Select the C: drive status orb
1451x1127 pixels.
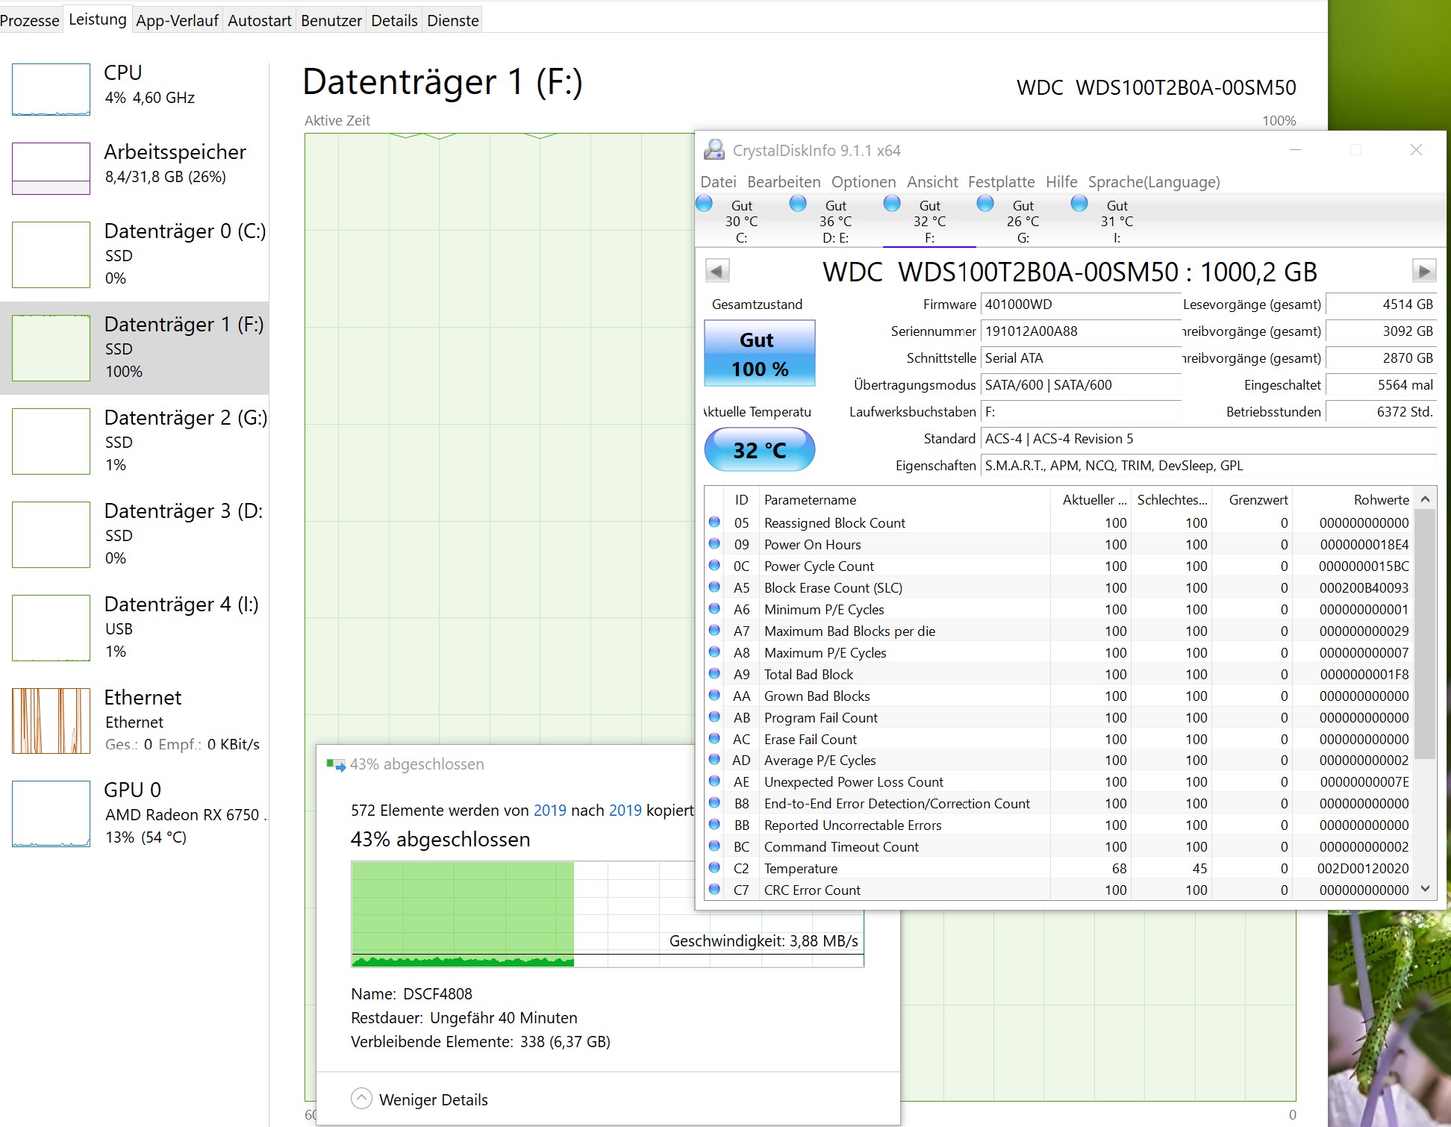point(704,204)
